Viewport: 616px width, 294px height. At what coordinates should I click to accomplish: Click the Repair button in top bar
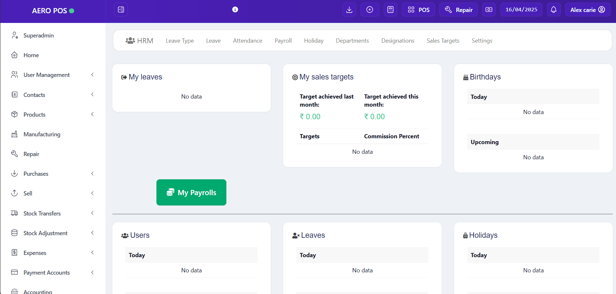458,10
